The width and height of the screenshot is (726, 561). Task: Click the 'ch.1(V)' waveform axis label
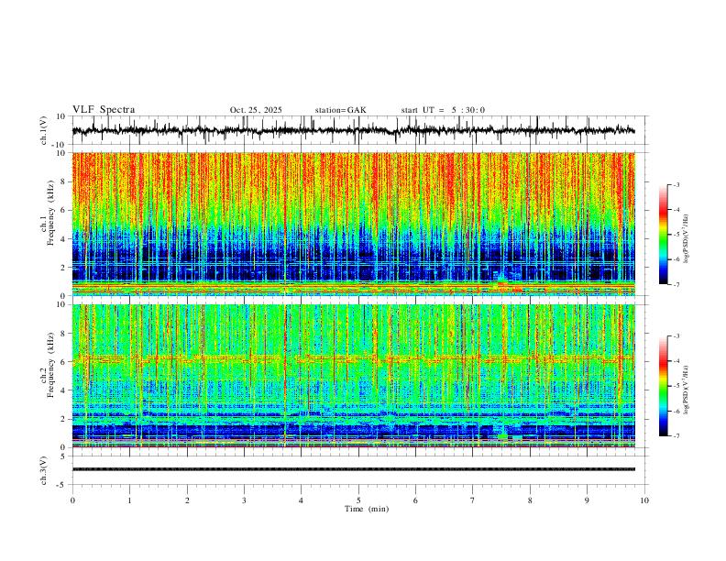(44, 130)
